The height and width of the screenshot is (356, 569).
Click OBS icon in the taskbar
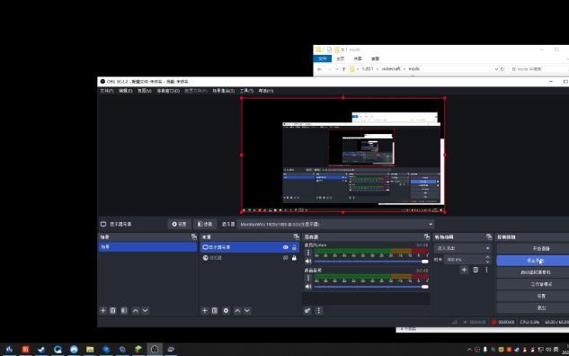(x=155, y=349)
